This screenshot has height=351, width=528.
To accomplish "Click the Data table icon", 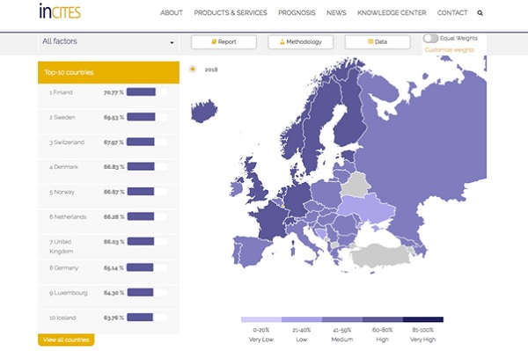I will (x=370, y=41).
